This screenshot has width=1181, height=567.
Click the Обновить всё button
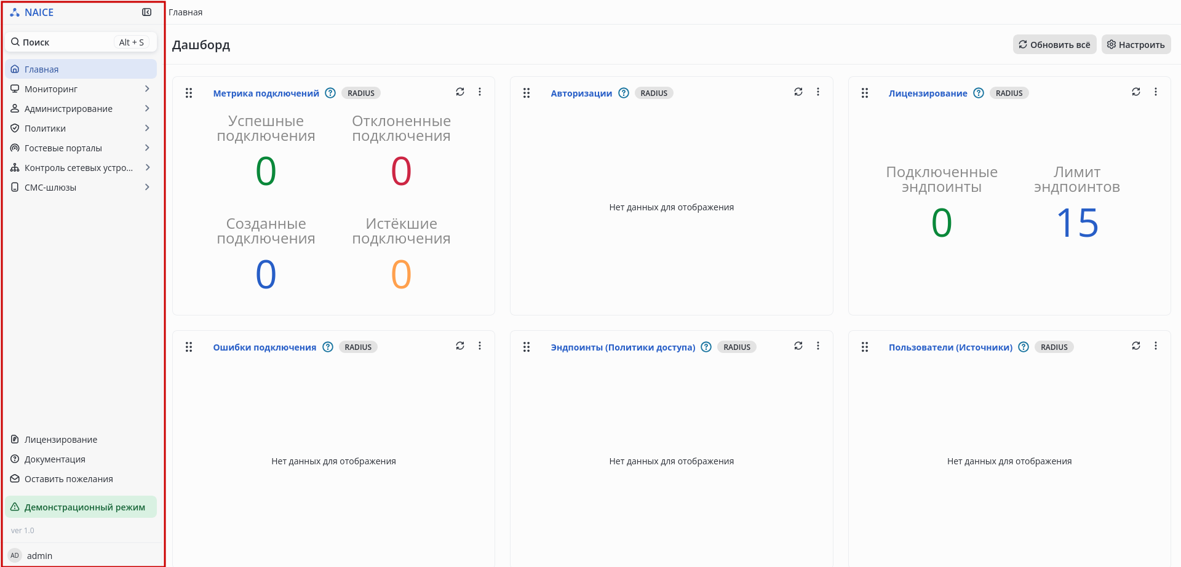(x=1054, y=45)
